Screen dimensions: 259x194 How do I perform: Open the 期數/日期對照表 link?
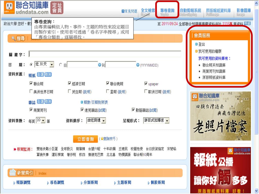tap(96, 102)
